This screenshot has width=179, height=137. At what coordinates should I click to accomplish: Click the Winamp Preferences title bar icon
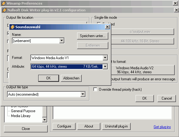[4, 3]
